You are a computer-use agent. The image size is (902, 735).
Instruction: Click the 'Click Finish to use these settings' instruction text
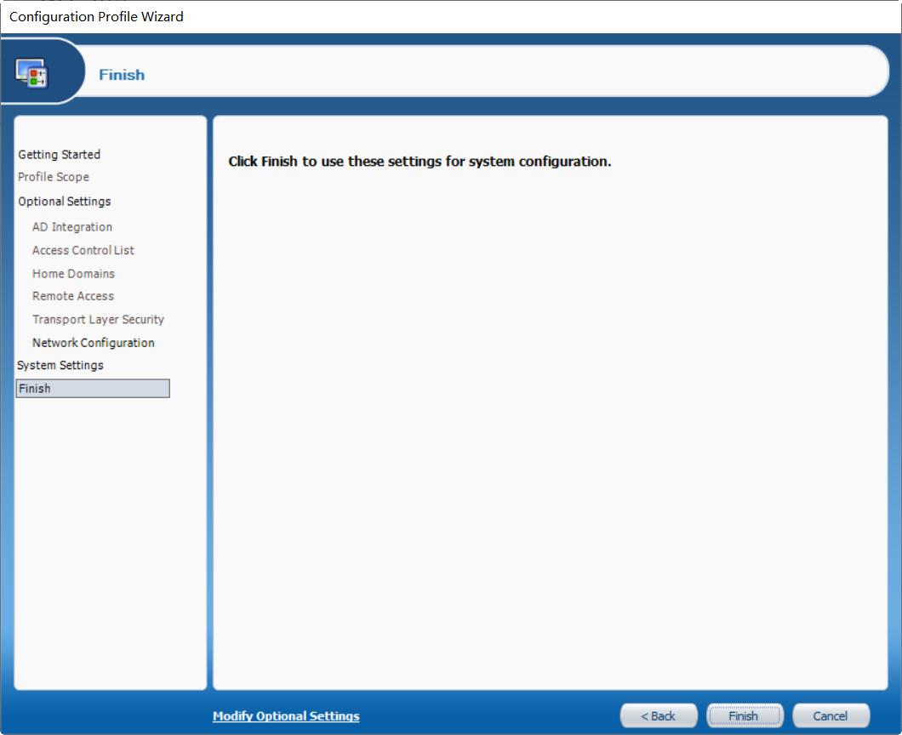[420, 162]
